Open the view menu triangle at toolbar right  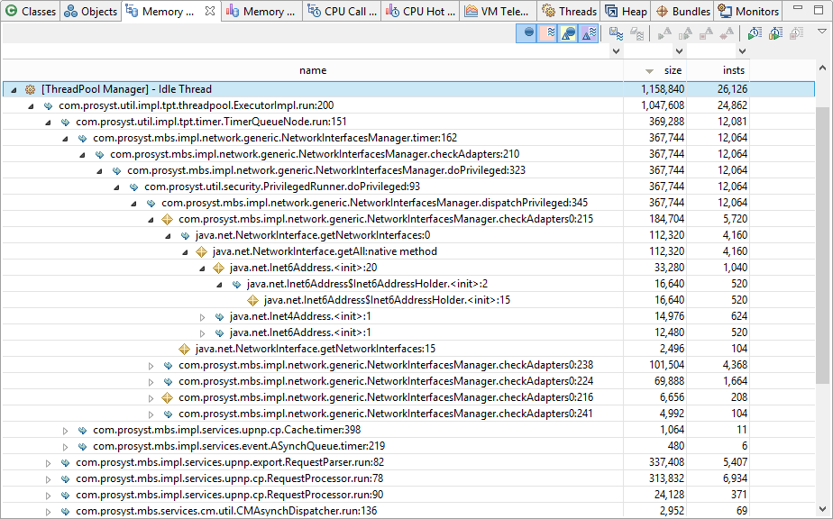click(821, 32)
